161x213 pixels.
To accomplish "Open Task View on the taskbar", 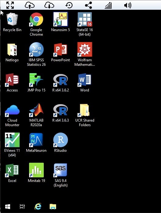I will click(x=22, y=207).
